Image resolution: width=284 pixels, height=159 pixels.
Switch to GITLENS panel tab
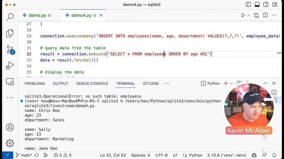pos(151,83)
